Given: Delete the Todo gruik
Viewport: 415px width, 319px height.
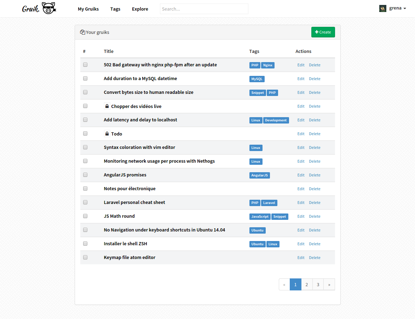Looking at the screenshot, I should pos(315,134).
